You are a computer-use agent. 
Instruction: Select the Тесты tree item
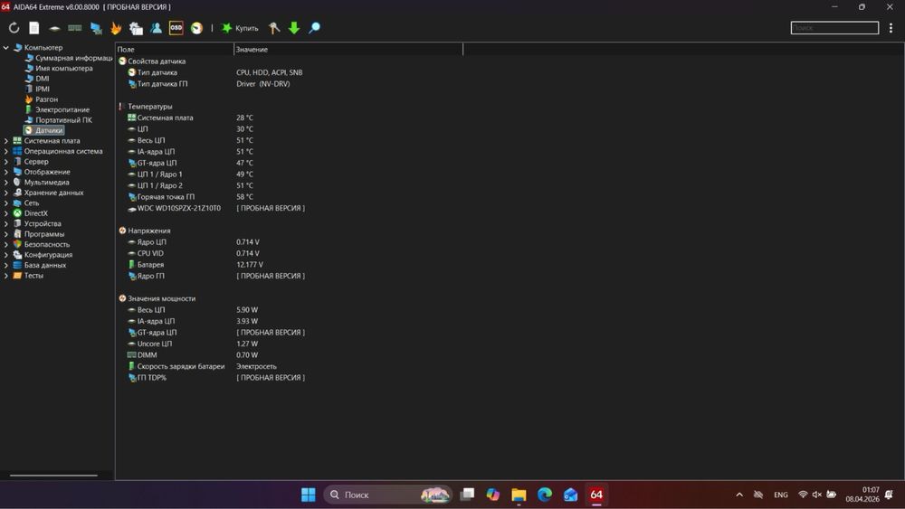(28, 276)
